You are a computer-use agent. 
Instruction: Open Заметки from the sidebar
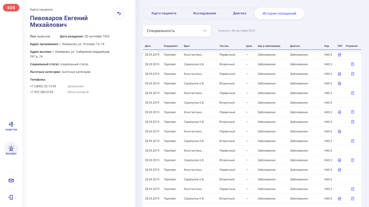11,126
